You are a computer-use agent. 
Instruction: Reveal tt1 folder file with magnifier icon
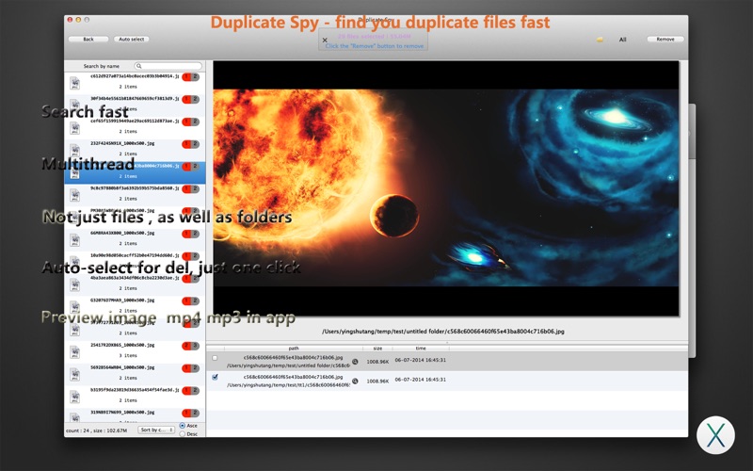click(355, 381)
